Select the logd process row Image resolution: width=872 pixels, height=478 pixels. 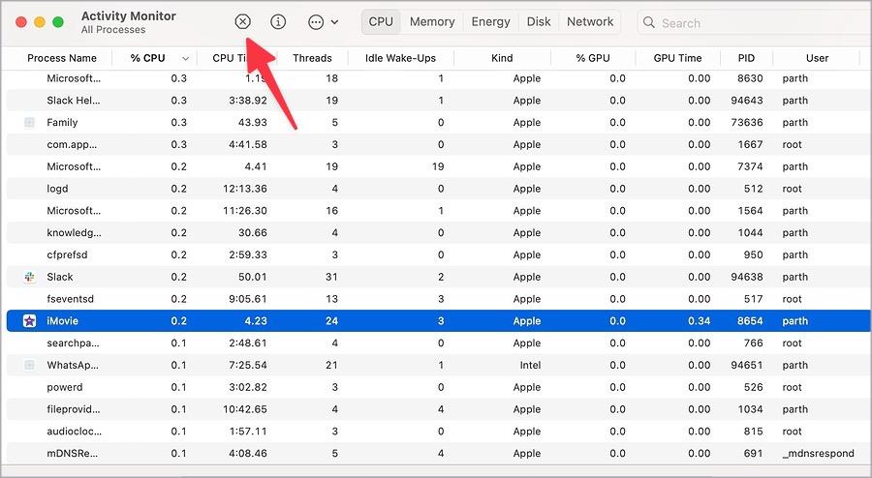[x=439, y=189]
